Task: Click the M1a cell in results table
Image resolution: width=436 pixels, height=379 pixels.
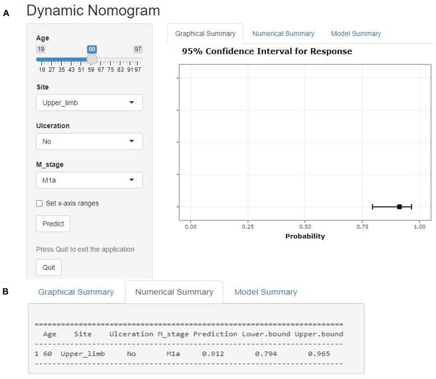Action: [x=173, y=354]
